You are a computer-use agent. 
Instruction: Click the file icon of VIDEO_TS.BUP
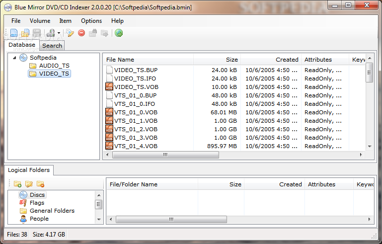(109, 70)
